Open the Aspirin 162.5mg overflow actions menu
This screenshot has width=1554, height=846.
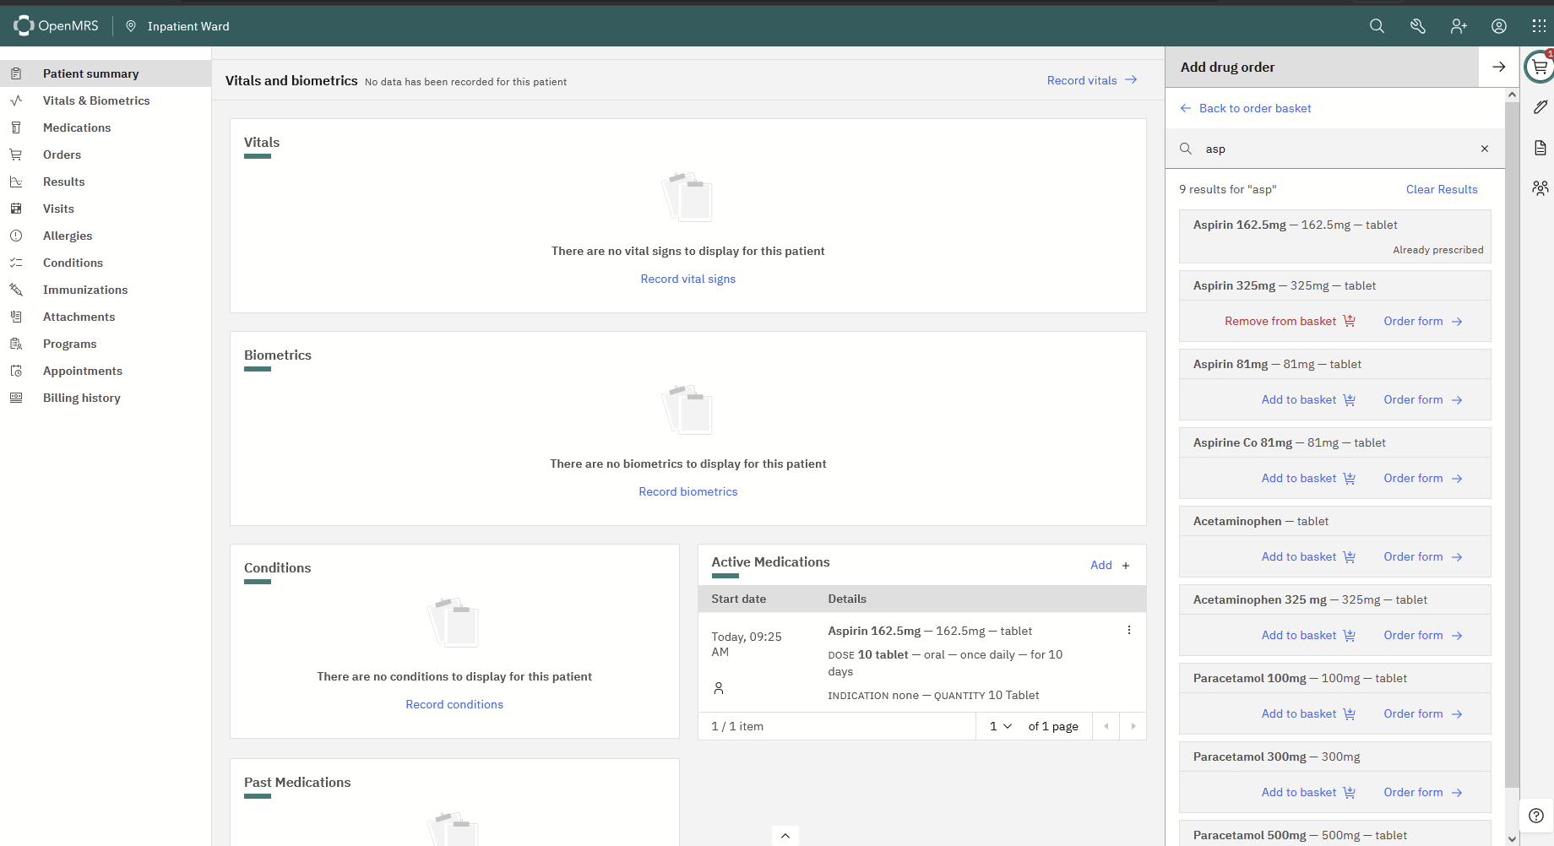coord(1129,631)
